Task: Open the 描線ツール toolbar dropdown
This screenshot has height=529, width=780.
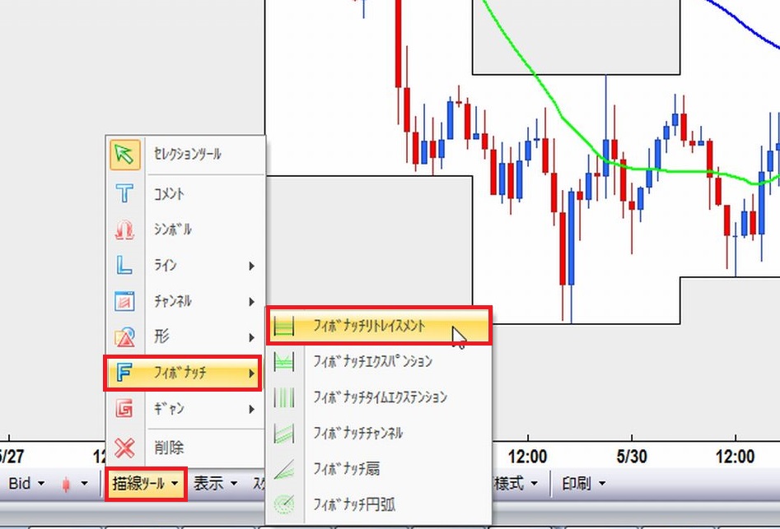Action: (x=146, y=483)
